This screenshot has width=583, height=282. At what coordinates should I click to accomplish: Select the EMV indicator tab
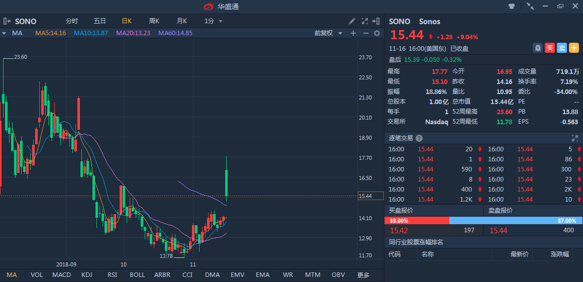tap(238, 275)
